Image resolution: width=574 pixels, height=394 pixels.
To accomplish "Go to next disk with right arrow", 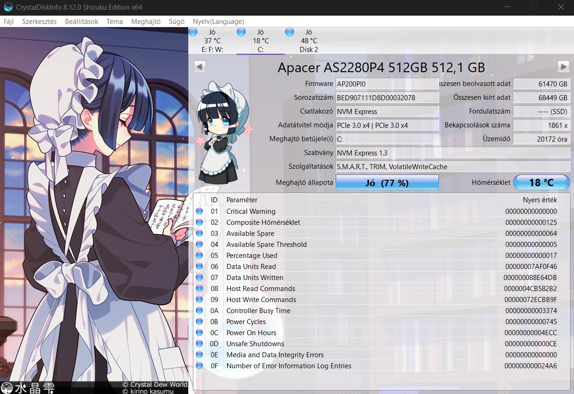I will click(564, 66).
